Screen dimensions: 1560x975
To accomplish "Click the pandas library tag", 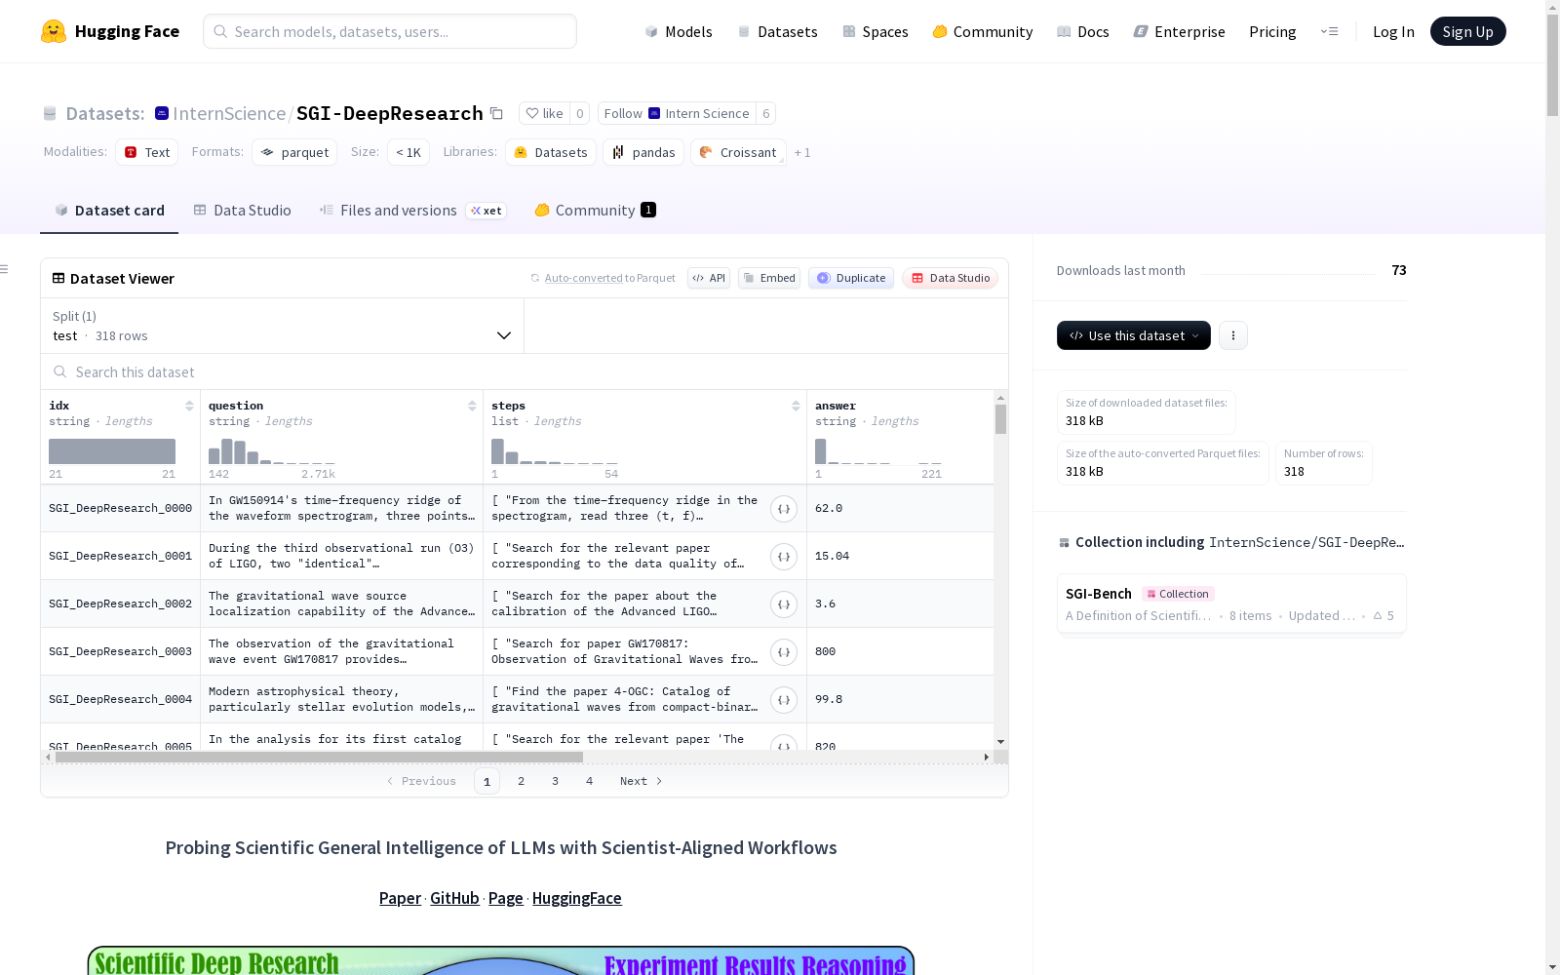I will click(643, 152).
